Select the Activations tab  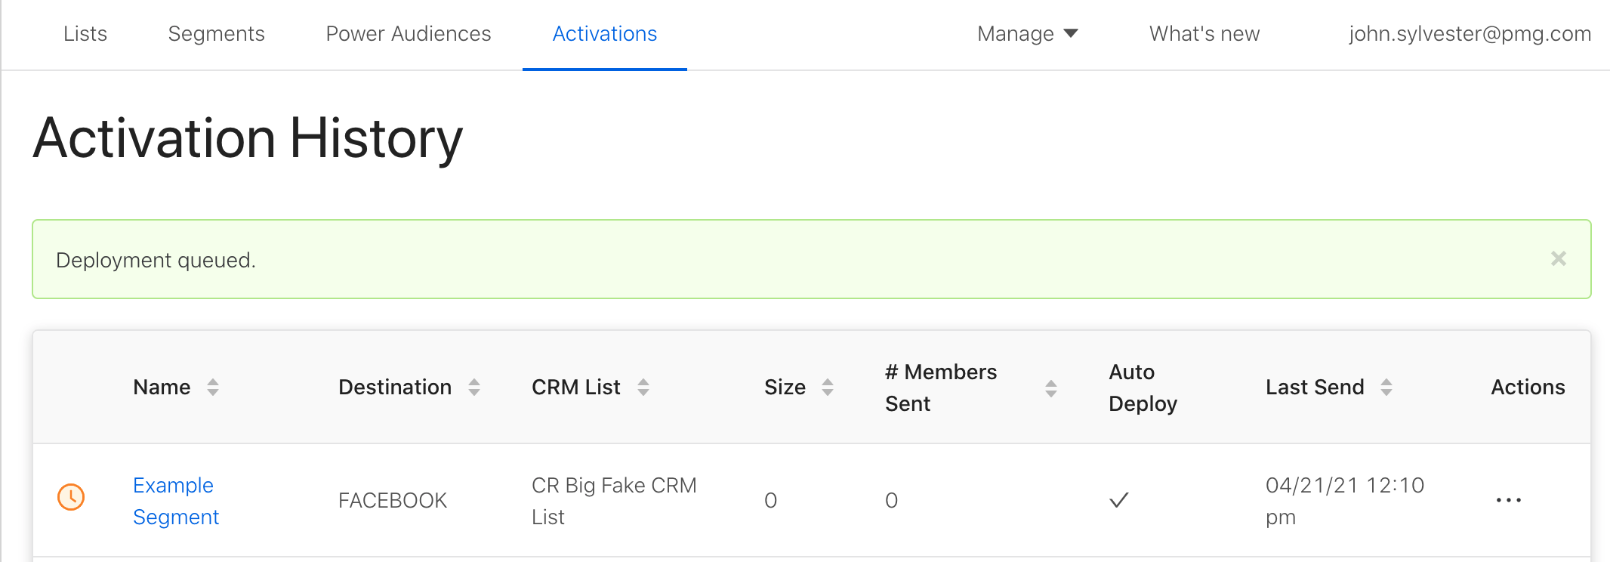[x=604, y=34]
